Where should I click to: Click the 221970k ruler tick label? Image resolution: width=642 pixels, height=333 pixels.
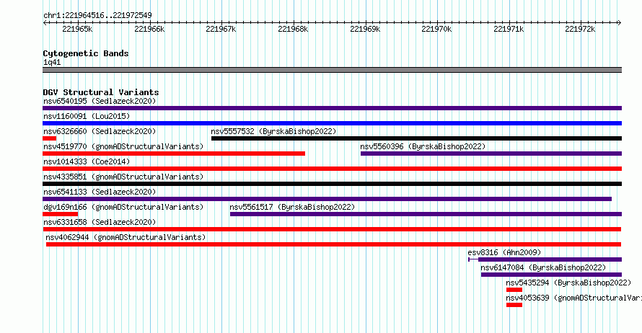(437, 29)
